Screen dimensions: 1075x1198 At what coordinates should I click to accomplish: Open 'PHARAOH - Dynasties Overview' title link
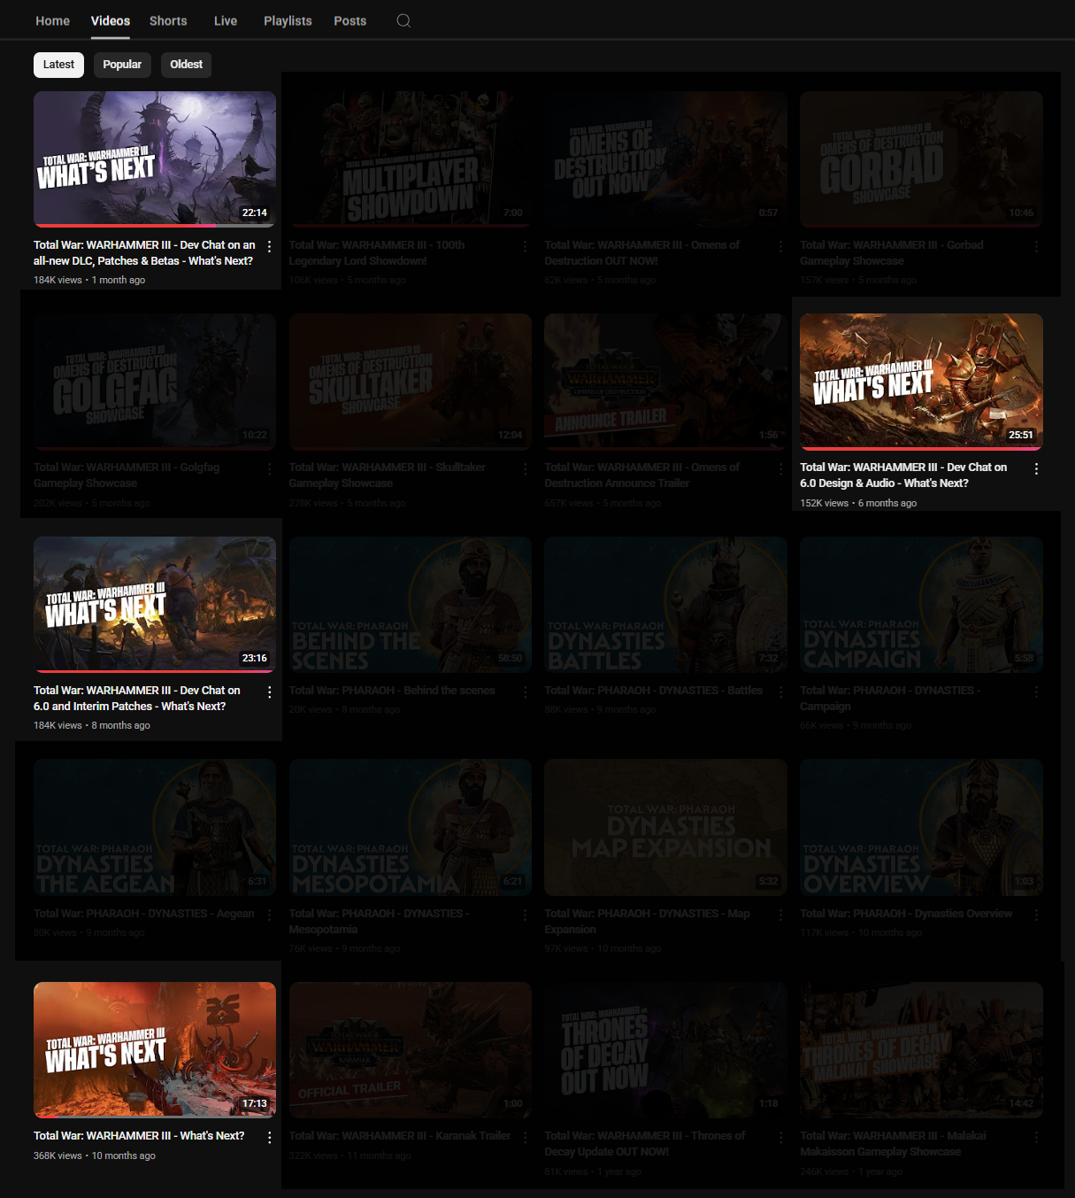click(x=906, y=914)
